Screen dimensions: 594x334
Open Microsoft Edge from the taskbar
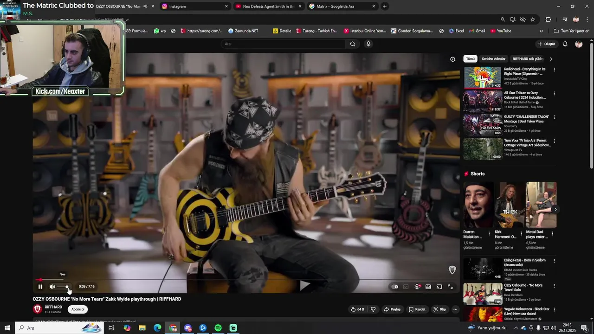(158, 328)
